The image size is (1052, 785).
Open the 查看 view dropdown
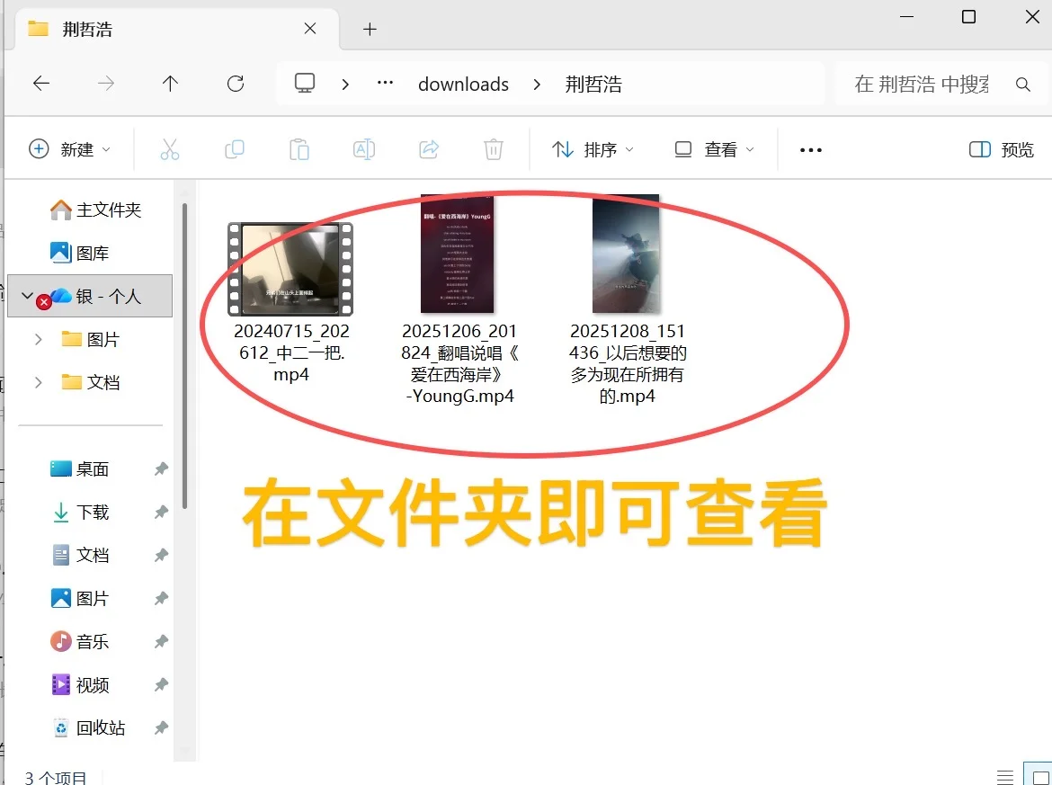tap(713, 149)
